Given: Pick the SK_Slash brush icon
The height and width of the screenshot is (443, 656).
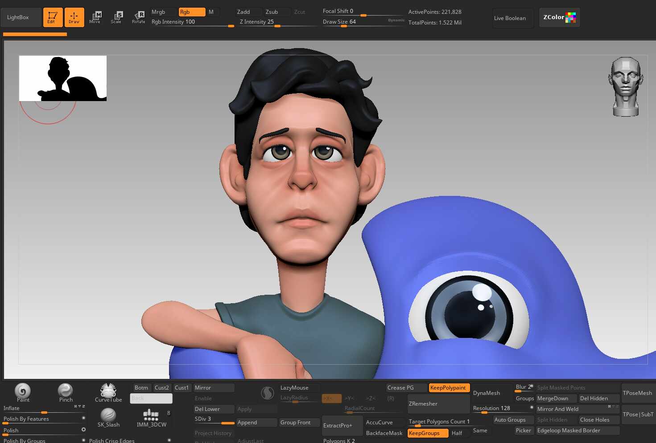Looking at the screenshot, I should [108, 416].
